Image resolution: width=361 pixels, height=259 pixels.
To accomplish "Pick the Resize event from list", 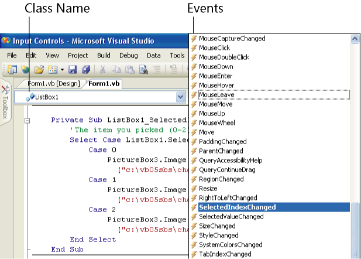I will pyautogui.click(x=209, y=189).
